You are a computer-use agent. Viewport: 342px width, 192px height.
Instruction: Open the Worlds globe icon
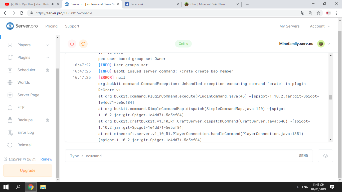click(x=10, y=82)
